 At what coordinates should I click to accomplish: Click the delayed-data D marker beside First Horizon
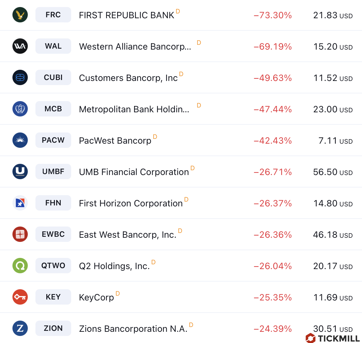point(186,199)
